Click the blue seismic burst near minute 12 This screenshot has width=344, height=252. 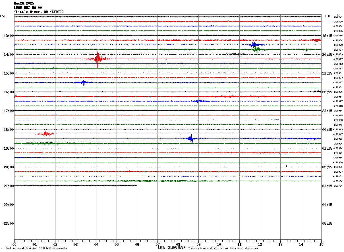tap(254, 45)
